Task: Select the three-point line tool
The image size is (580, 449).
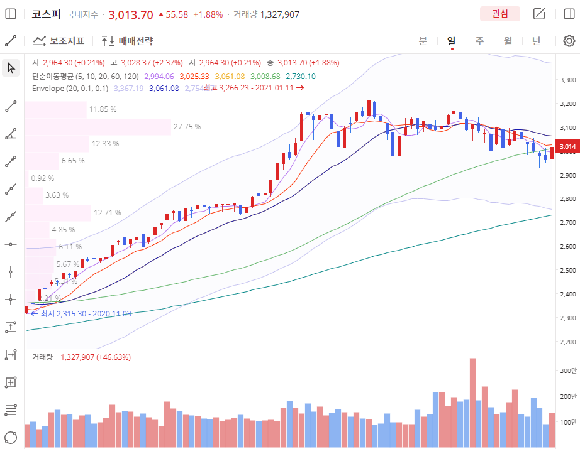Action: coord(11,161)
